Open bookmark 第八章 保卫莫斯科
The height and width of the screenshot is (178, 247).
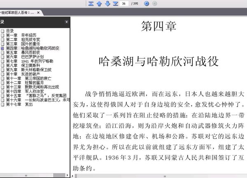click(23, 65)
